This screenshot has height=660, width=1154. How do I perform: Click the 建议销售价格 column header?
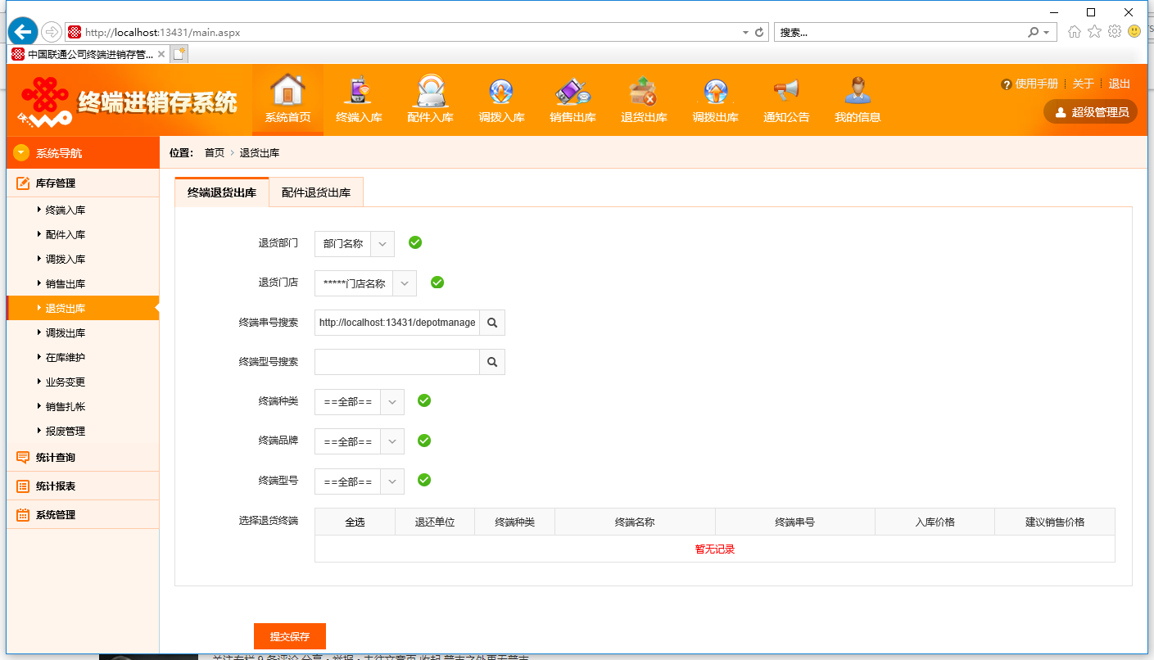coord(1055,522)
